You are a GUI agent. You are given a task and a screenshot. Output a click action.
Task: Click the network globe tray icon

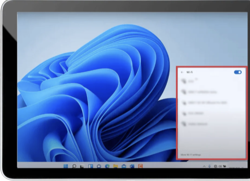coord(215,166)
